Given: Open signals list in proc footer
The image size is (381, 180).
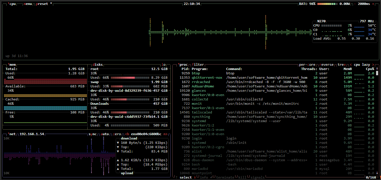Looking at the screenshot, I should (257, 177).
